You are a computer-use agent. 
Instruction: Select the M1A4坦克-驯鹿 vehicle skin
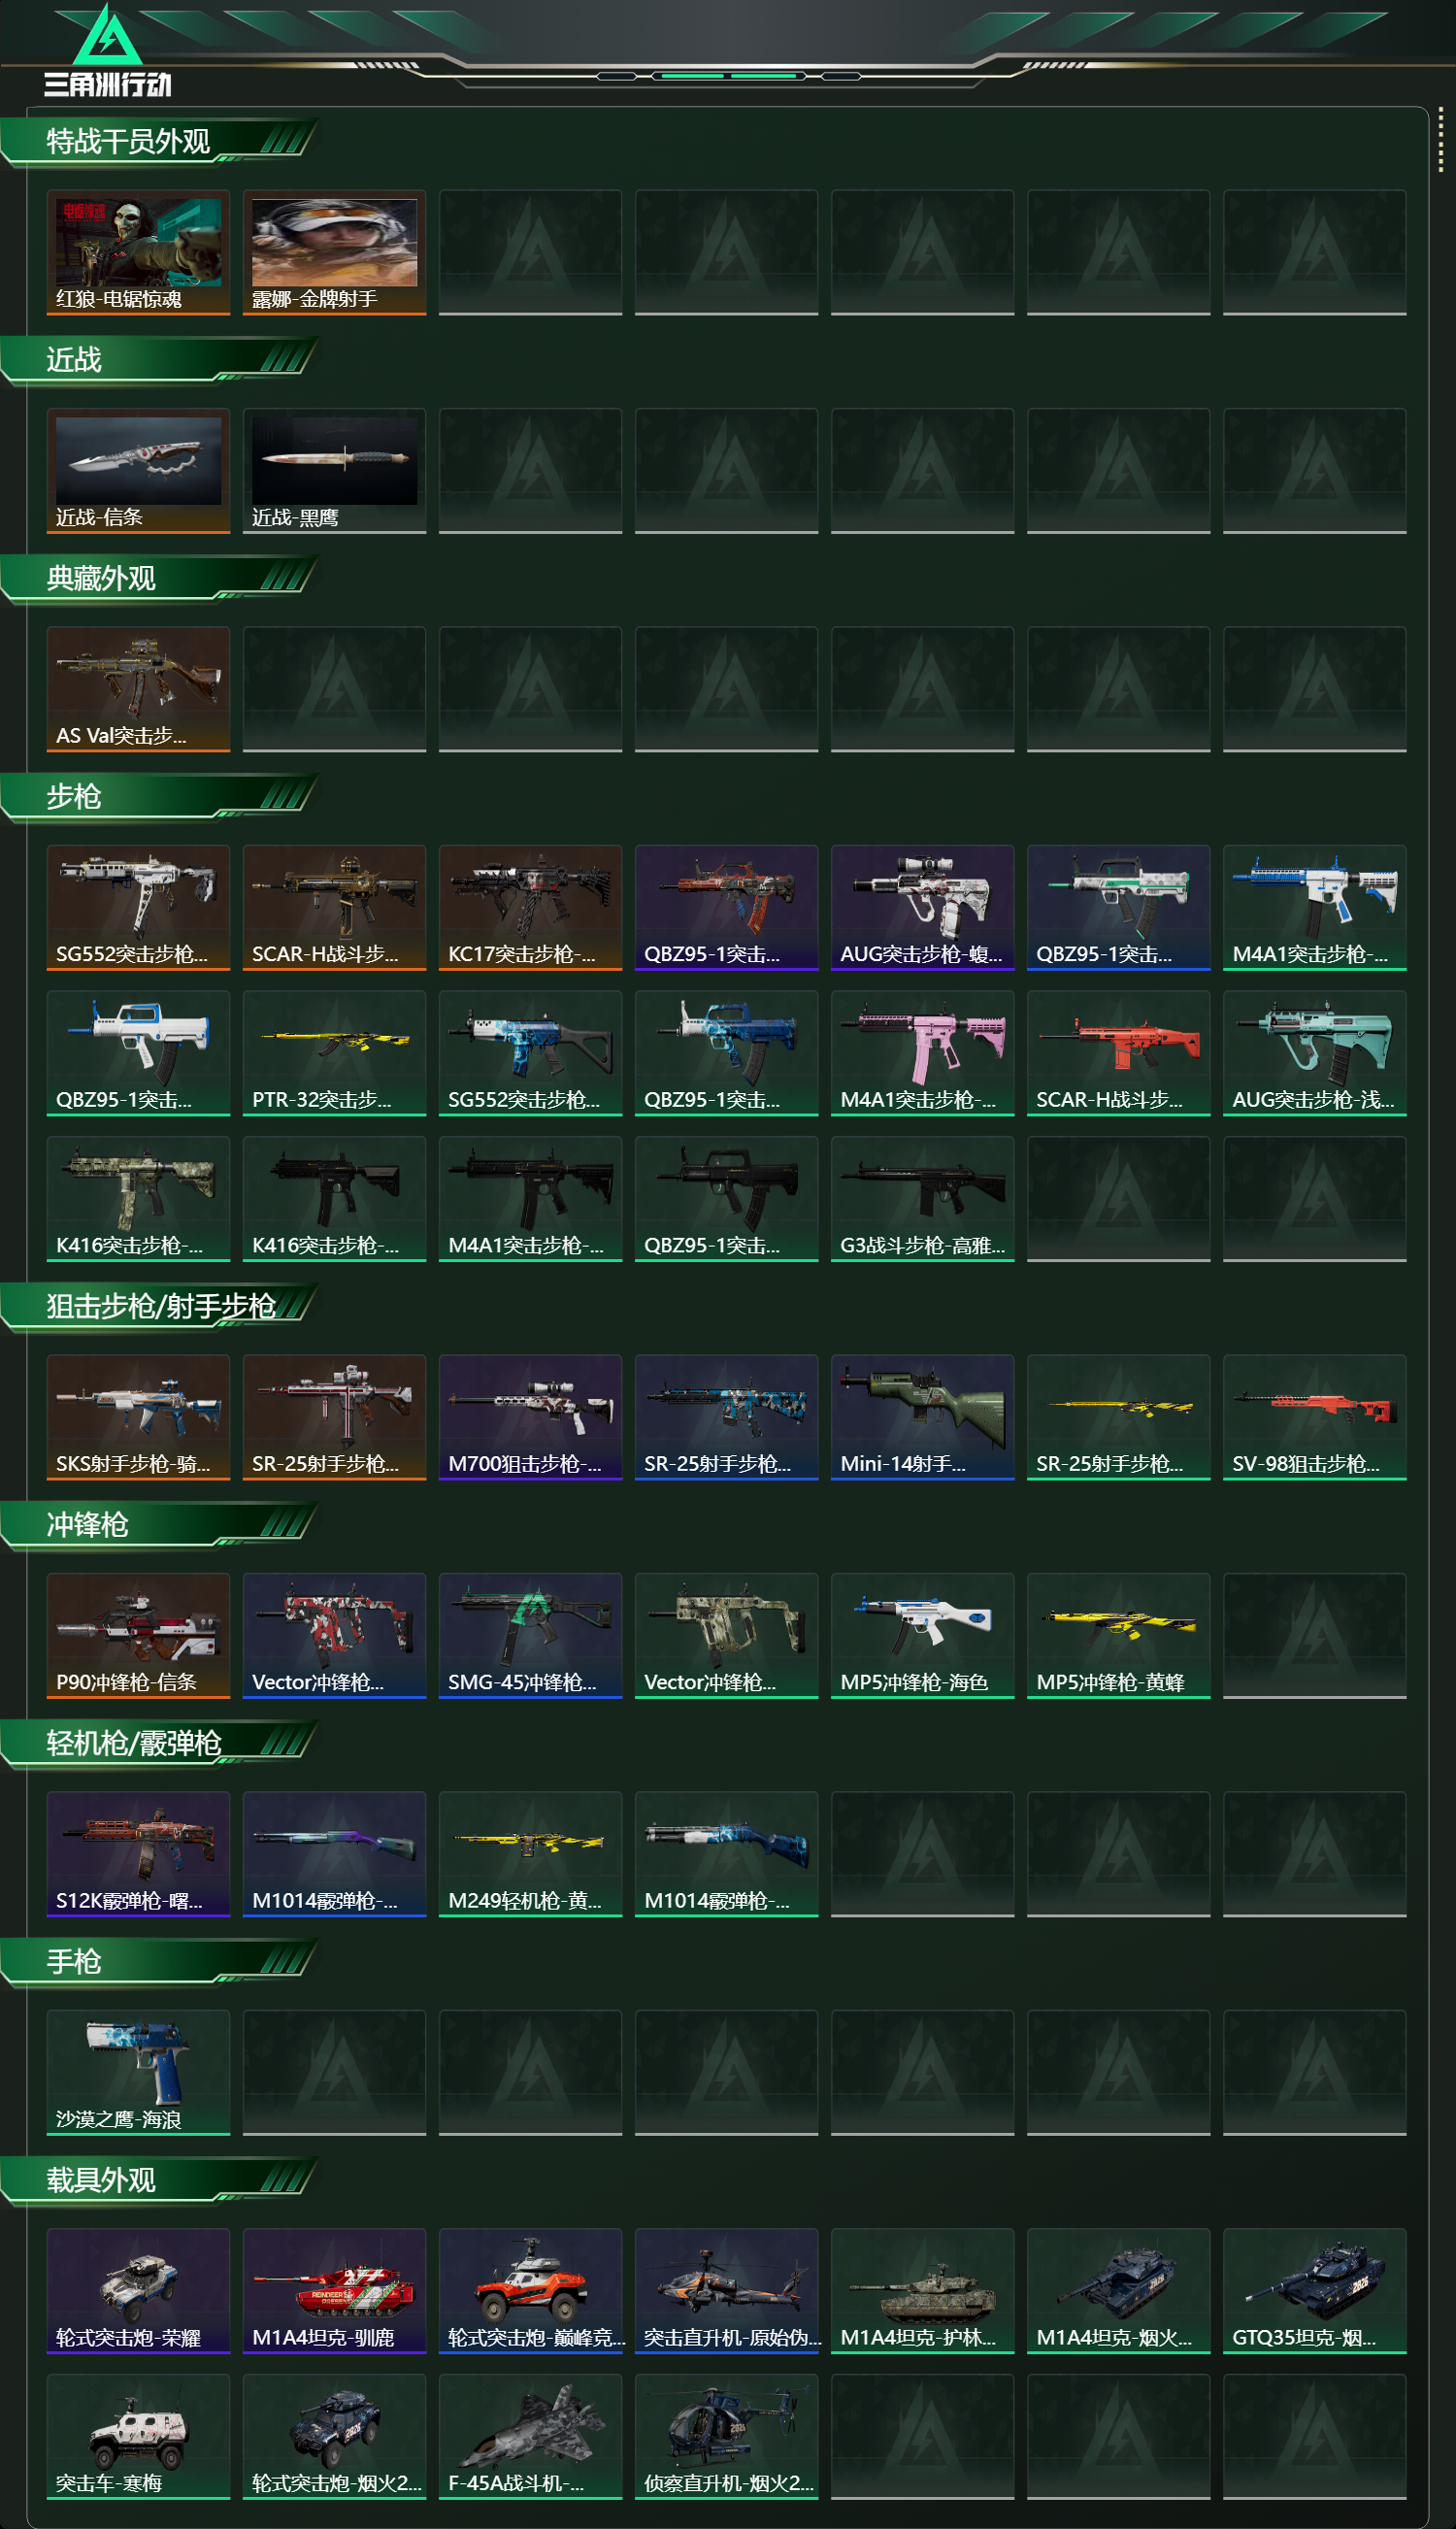[334, 2290]
